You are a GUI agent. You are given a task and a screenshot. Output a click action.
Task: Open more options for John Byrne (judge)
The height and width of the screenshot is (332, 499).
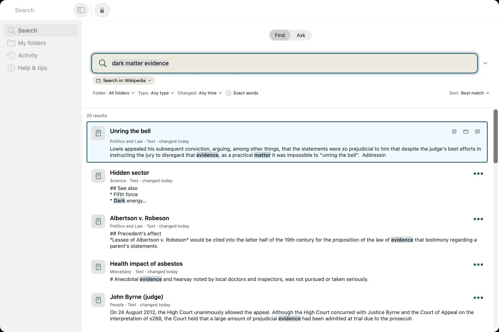point(478,298)
